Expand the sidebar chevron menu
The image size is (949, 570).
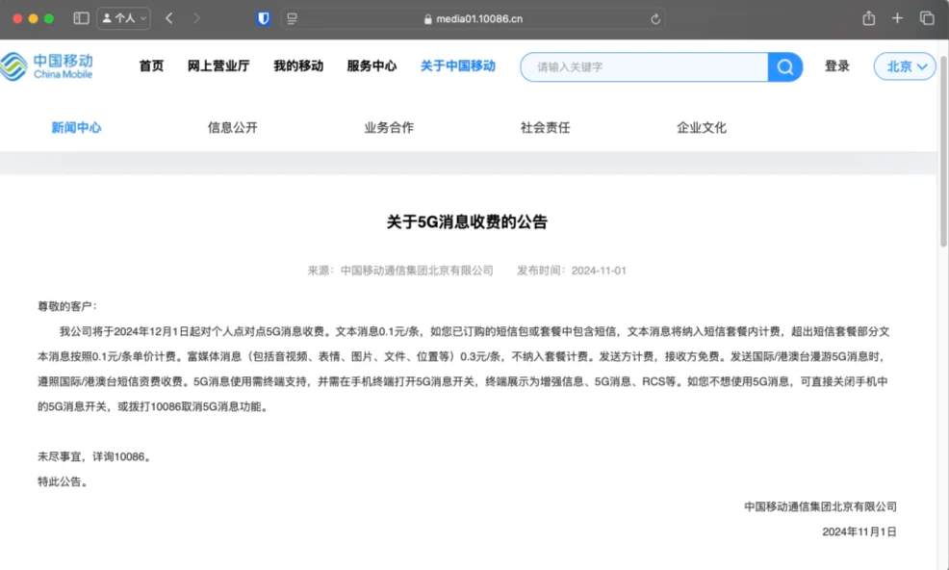(144, 18)
